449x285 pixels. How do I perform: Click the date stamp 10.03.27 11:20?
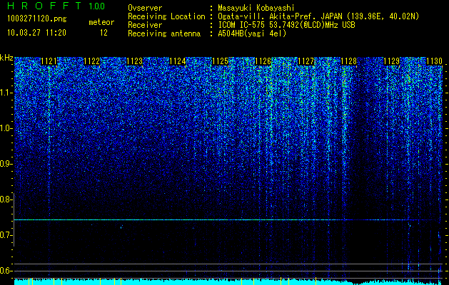(x=36, y=33)
